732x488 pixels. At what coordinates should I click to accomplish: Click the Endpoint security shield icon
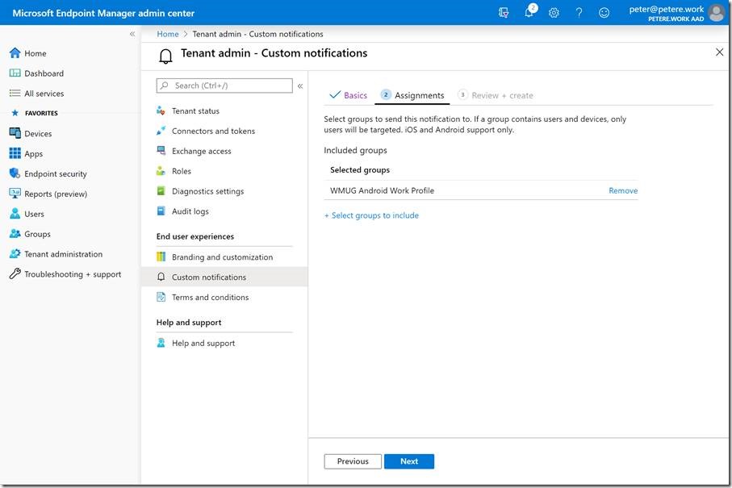(x=15, y=173)
